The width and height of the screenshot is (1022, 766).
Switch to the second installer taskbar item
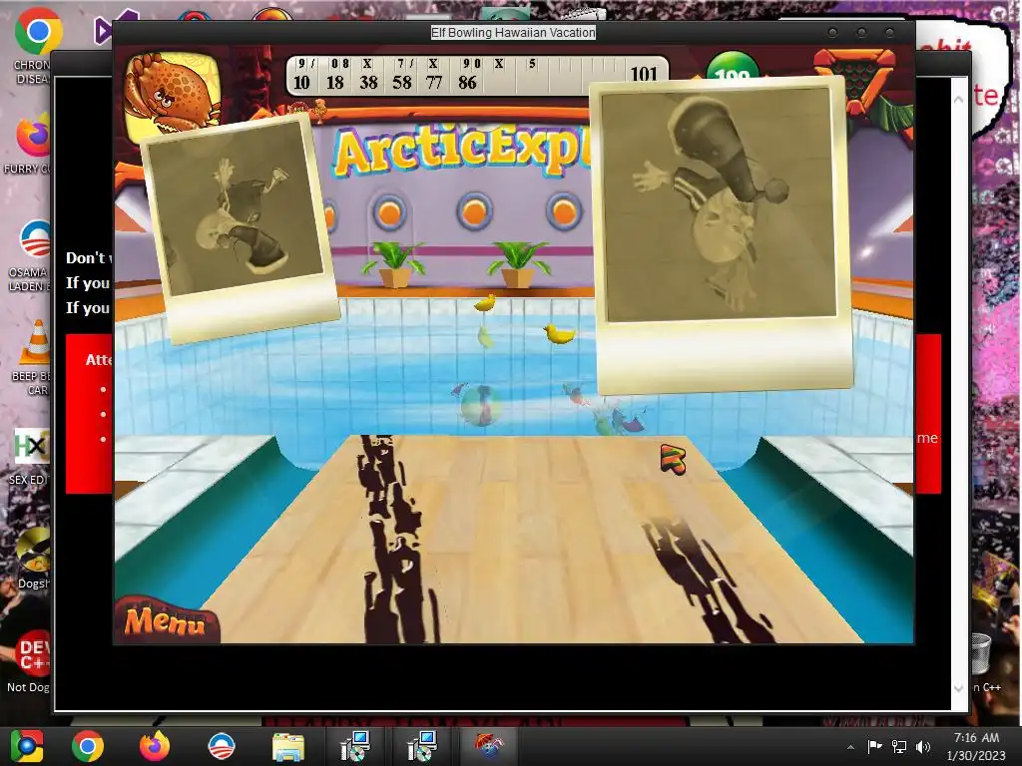(422, 746)
